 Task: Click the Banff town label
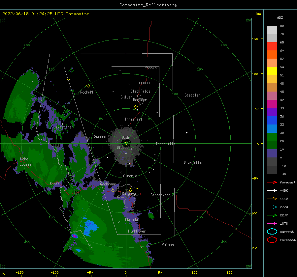pos(54,183)
